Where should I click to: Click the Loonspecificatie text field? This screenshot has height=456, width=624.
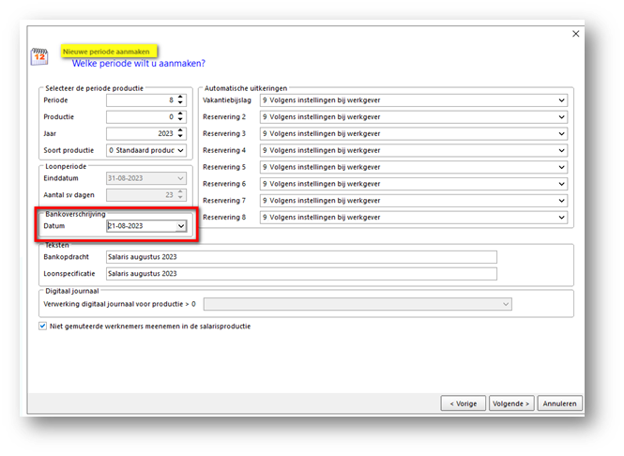301,274
